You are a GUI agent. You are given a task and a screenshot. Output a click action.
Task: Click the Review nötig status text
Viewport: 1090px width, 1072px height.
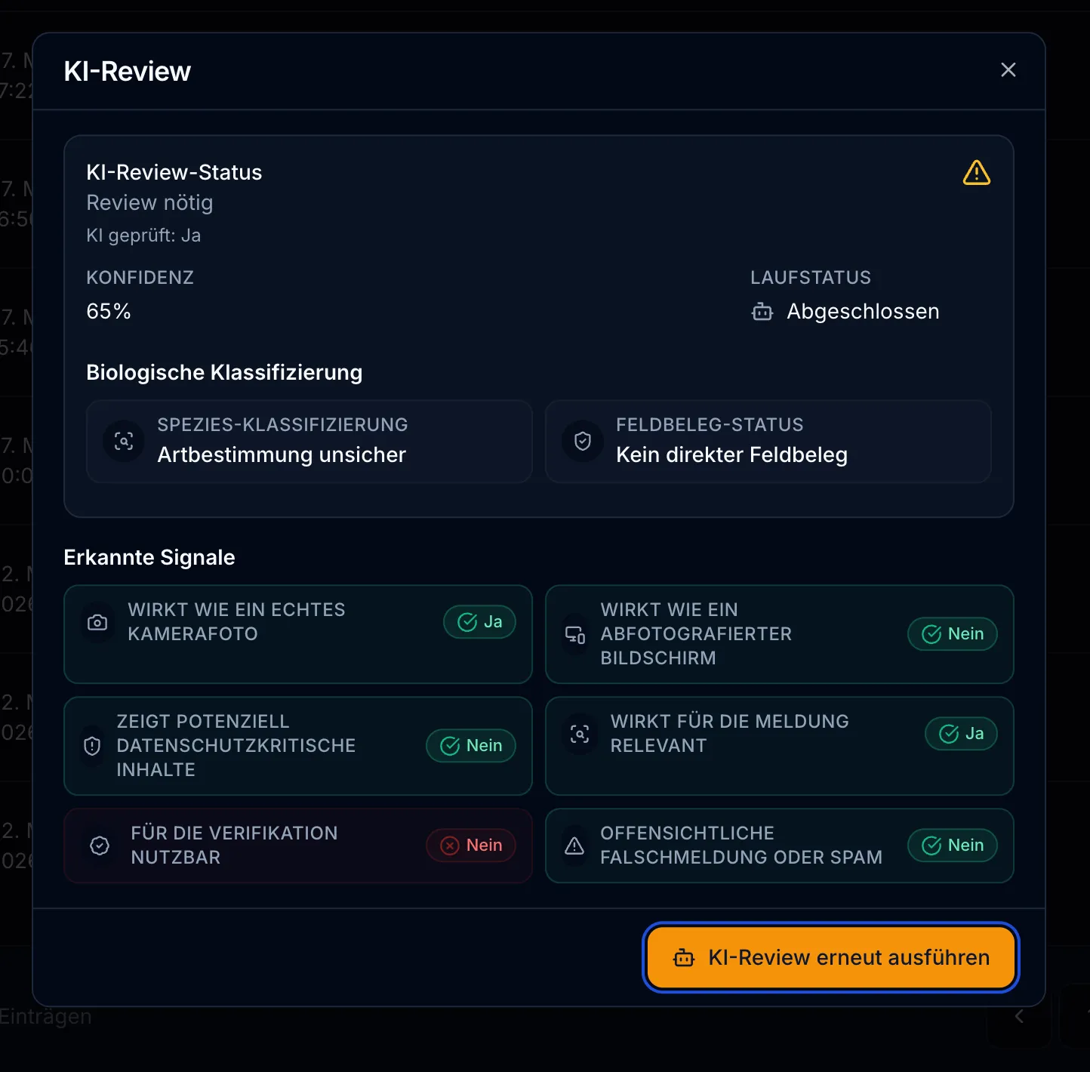coord(149,203)
